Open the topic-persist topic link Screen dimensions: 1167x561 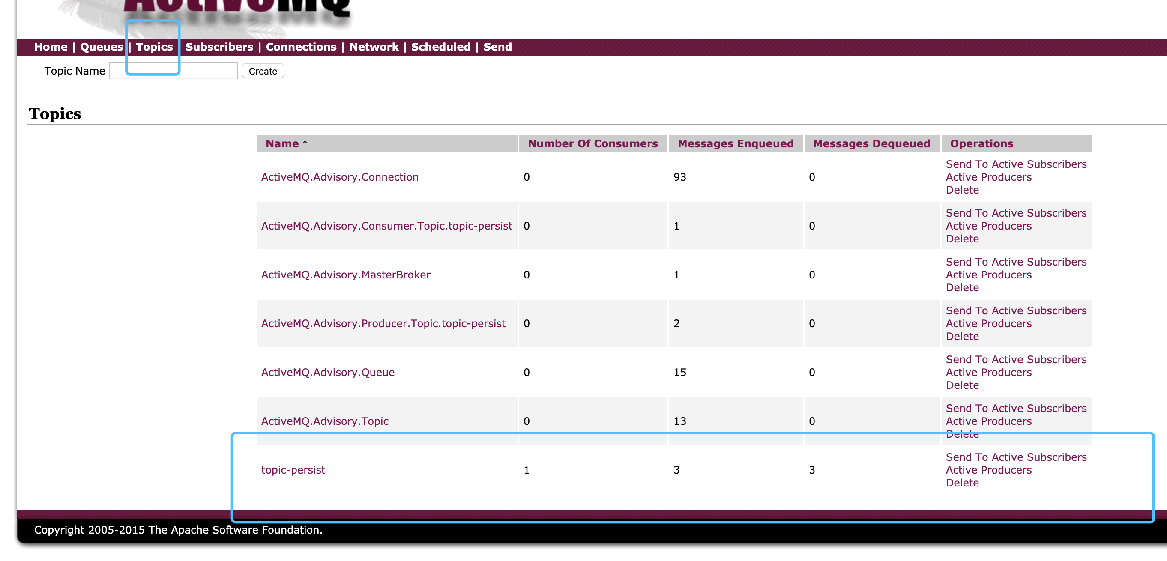click(293, 469)
